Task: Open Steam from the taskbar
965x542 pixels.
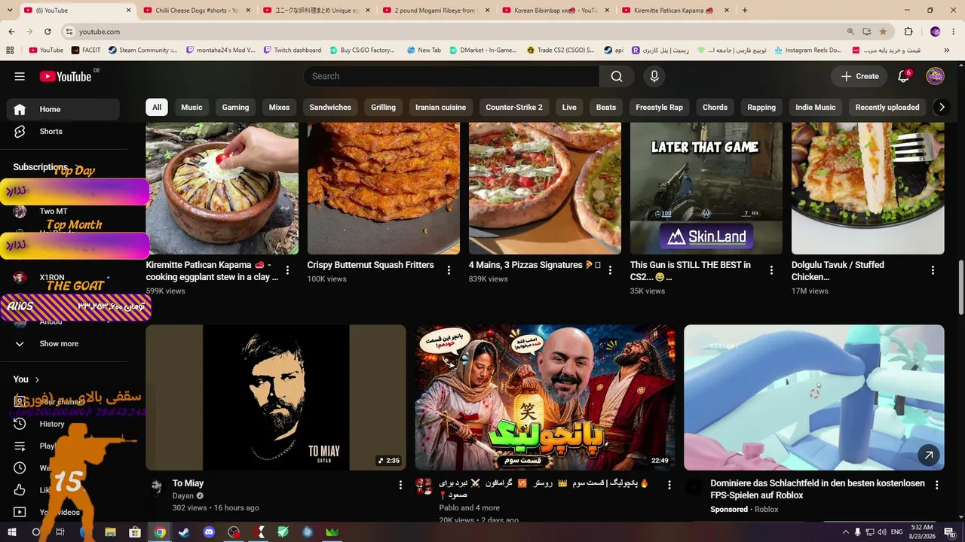Action: (x=184, y=532)
